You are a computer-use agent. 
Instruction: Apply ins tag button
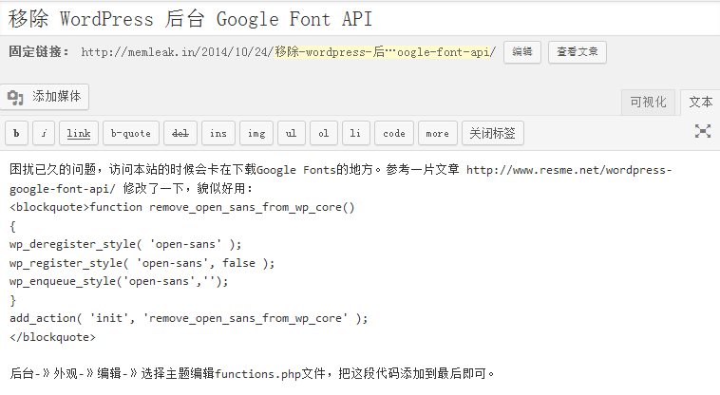pos(218,133)
